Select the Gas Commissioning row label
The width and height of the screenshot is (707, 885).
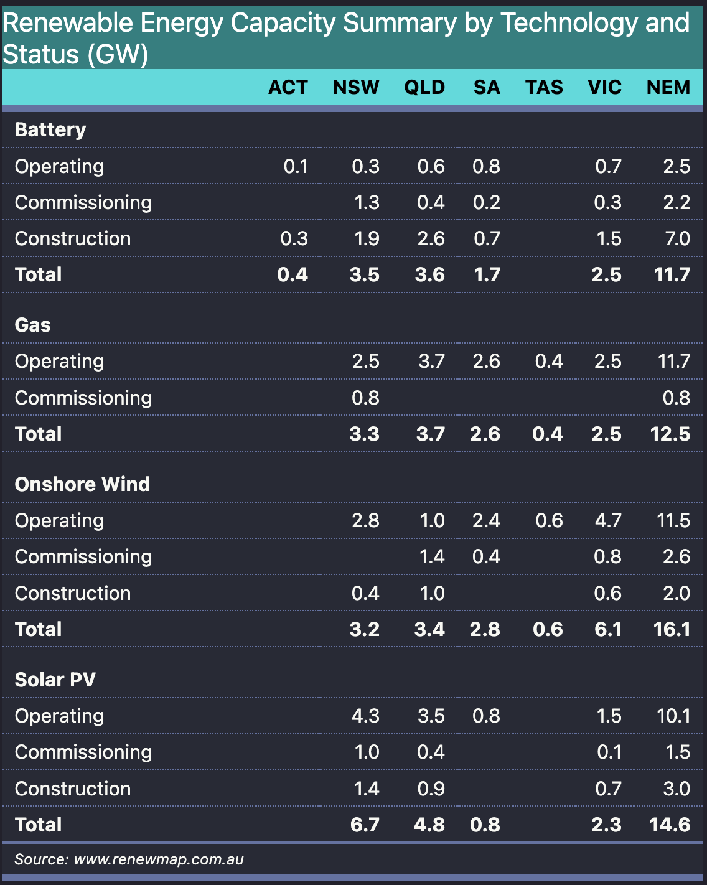(83, 398)
